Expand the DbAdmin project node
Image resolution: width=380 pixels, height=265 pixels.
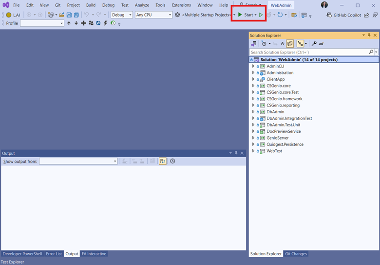253,112
